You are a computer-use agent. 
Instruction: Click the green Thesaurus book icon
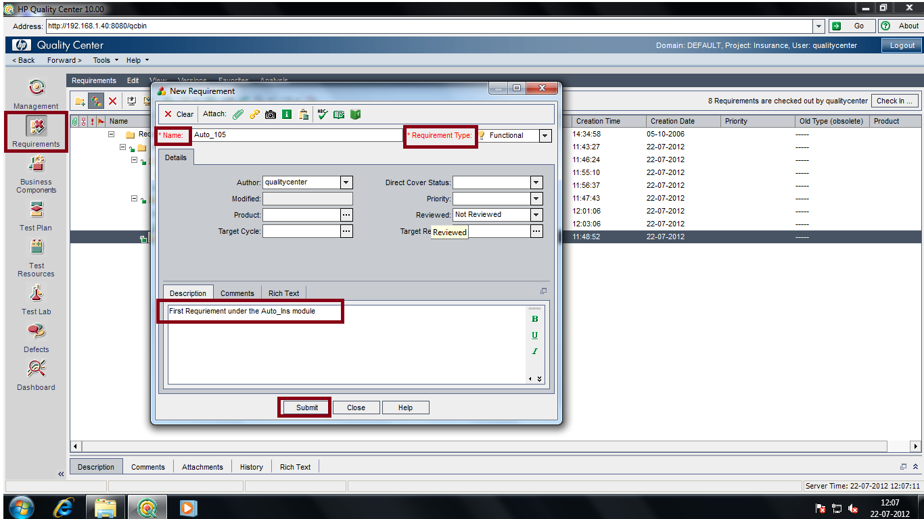(355, 114)
